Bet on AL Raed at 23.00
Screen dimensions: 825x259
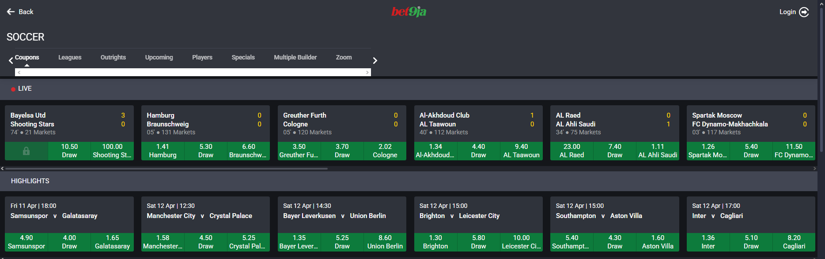point(572,151)
